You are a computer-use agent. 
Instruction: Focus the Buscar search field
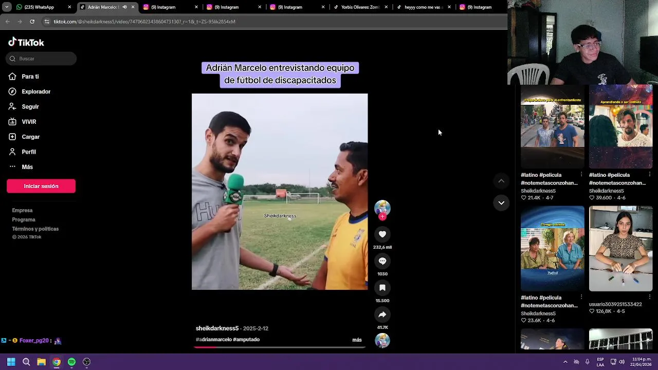(x=41, y=59)
